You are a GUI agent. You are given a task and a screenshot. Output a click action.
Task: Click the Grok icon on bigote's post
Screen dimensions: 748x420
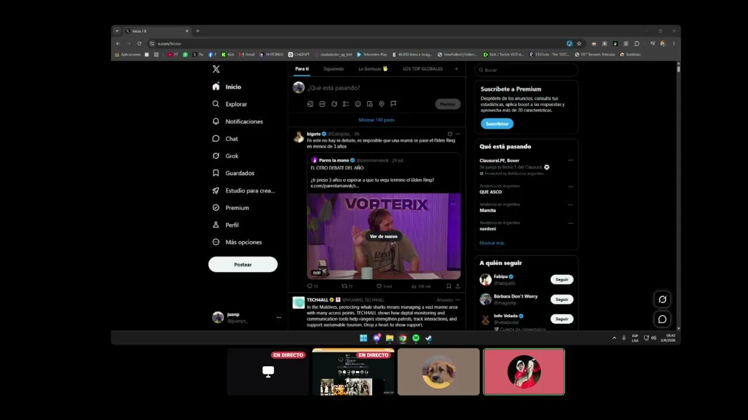(x=449, y=134)
